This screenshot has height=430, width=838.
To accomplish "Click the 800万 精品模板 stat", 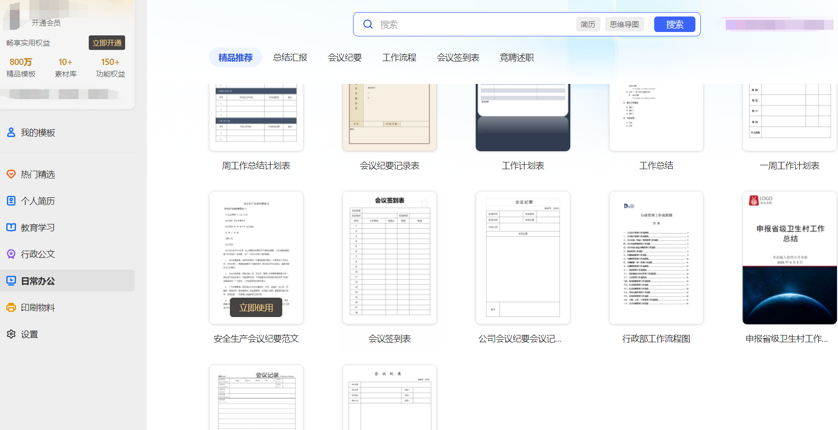I will pos(21,67).
